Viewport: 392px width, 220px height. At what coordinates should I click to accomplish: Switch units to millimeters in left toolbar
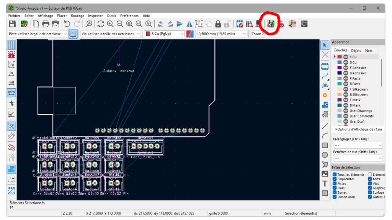11,92
